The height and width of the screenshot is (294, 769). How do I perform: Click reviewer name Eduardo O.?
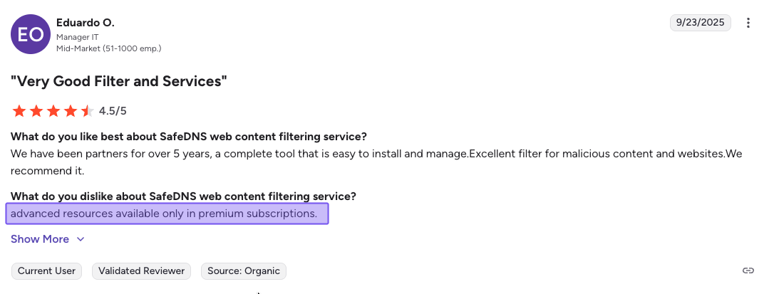coord(86,23)
